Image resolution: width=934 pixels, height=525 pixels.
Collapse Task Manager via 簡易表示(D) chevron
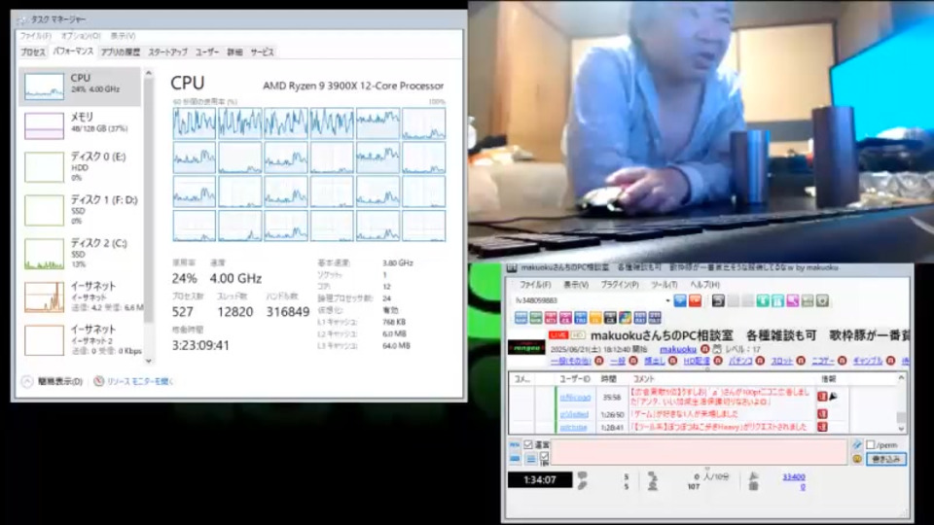pyautogui.click(x=27, y=381)
